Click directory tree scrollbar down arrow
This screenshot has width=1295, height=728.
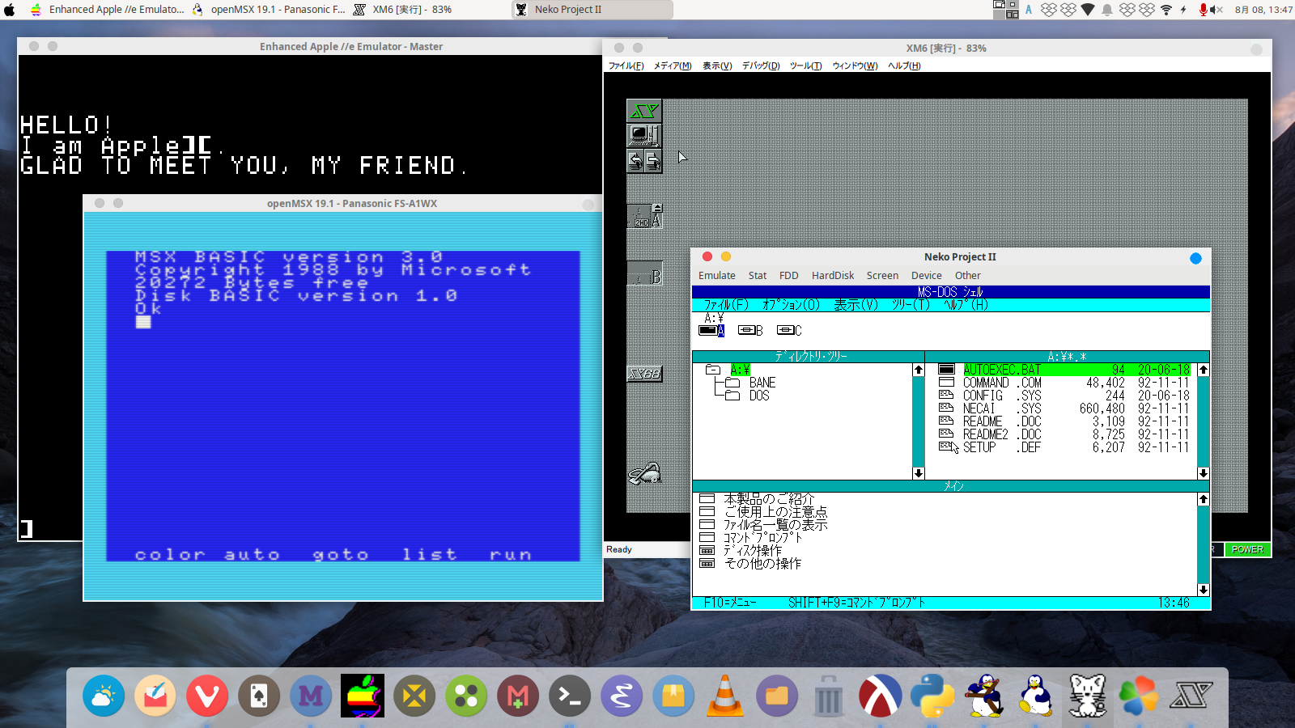pyautogui.click(x=918, y=473)
